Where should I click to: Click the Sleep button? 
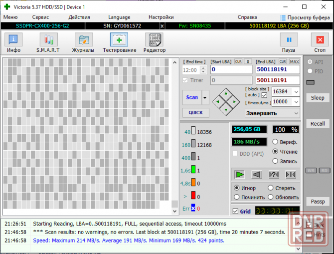(x=318, y=98)
